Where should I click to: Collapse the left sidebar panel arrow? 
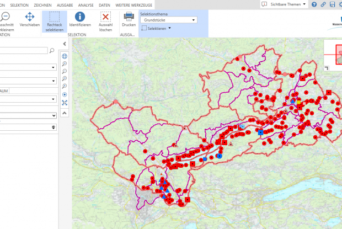tap(65, 44)
